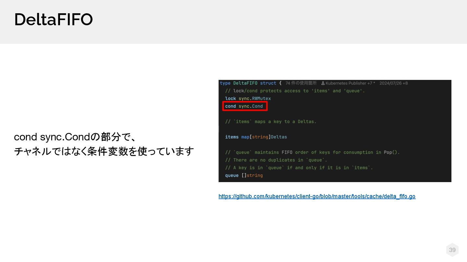467x262 pixels.
Task: Click comment 'A key is in `queue` if and only if'
Action: [x=299, y=168]
